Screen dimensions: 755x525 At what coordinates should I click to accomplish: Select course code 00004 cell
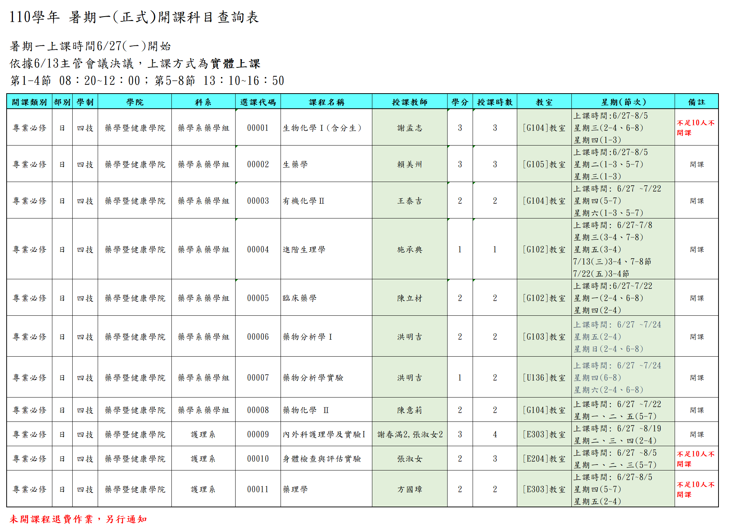[258, 249]
